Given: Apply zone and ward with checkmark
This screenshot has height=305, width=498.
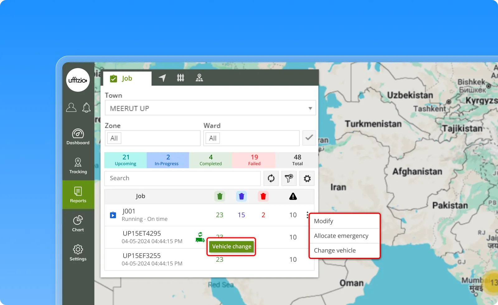Looking at the screenshot, I should coord(309,138).
